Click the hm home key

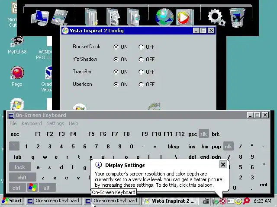click(x=205, y=147)
